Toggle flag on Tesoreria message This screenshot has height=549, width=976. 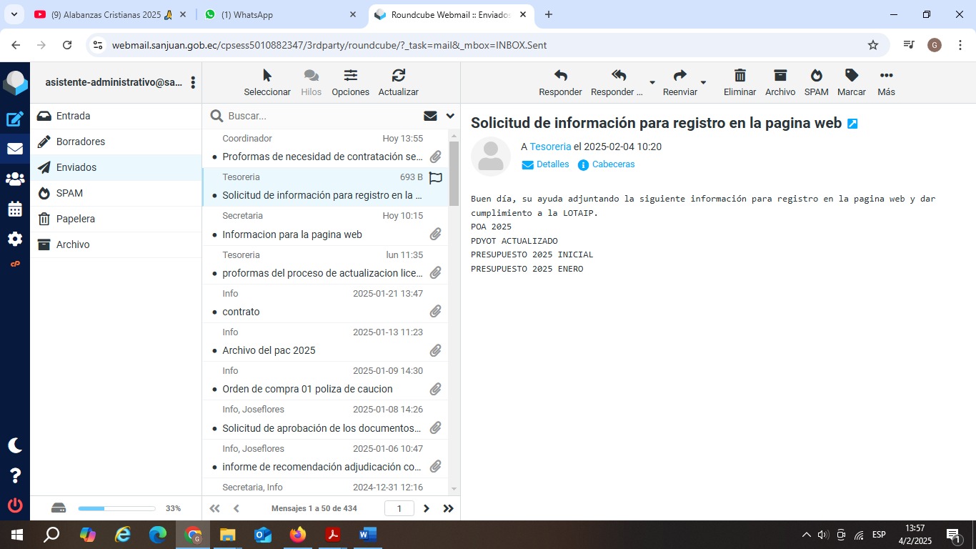435,178
